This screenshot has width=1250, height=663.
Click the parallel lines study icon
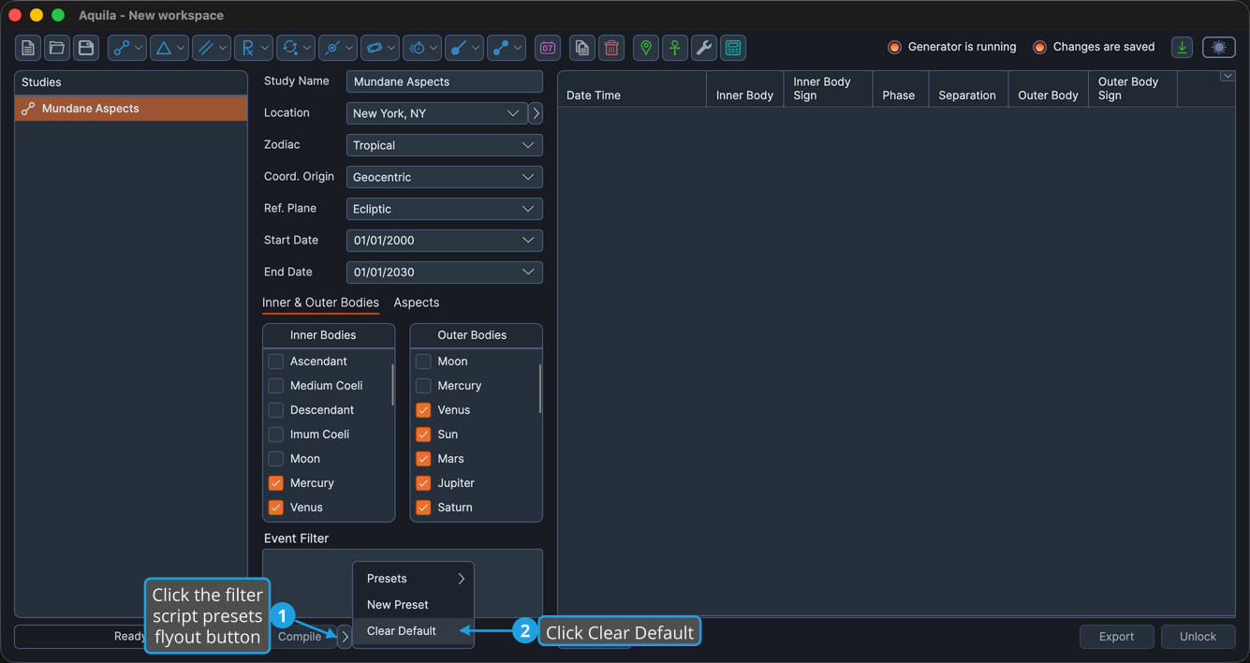click(x=212, y=48)
